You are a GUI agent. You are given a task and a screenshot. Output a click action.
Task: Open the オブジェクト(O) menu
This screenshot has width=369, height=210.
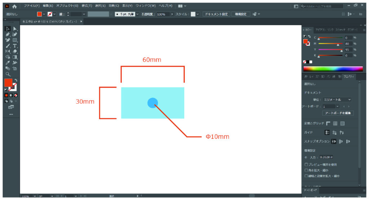[67, 6]
